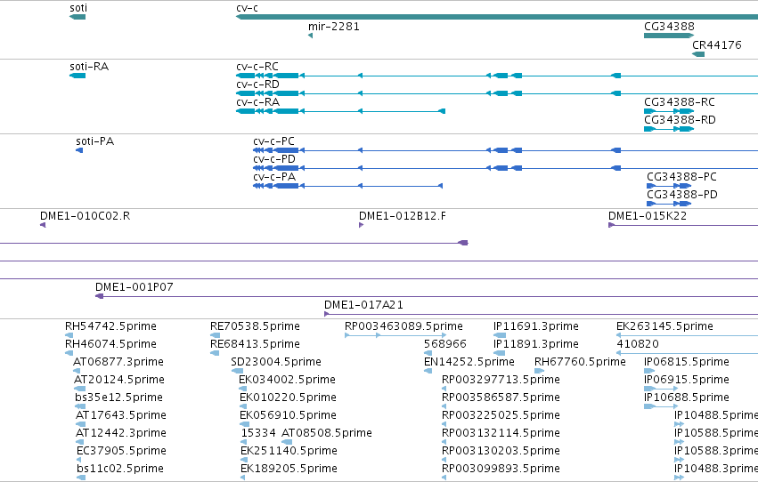
Task: Click the EC37905.5prime EST
Action: pos(78,461)
